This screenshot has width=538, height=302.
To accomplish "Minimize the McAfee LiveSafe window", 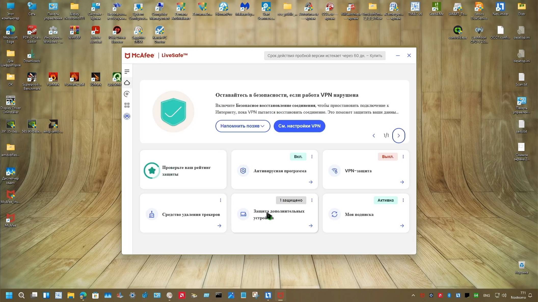I will click(398, 55).
